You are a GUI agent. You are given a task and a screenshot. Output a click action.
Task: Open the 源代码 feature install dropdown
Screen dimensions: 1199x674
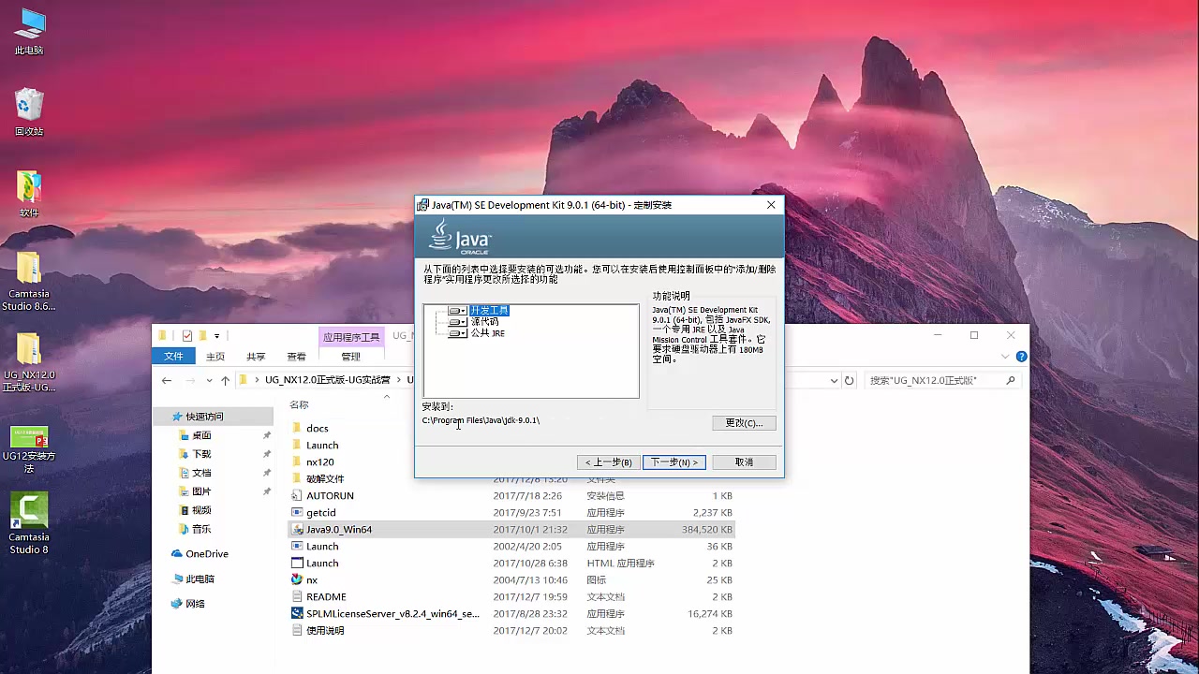coord(457,322)
